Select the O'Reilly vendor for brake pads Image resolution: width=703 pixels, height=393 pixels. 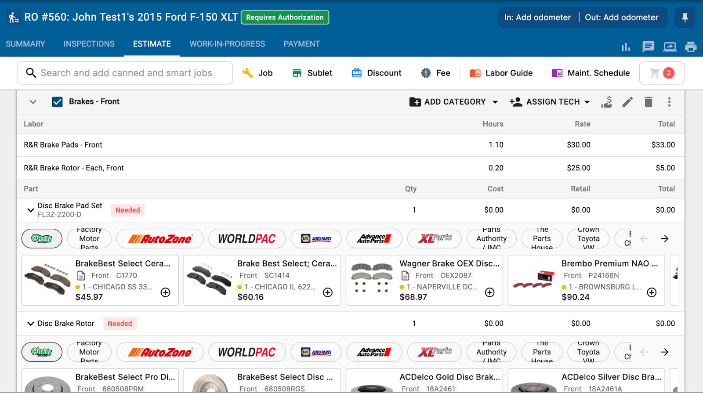pos(42,238)
